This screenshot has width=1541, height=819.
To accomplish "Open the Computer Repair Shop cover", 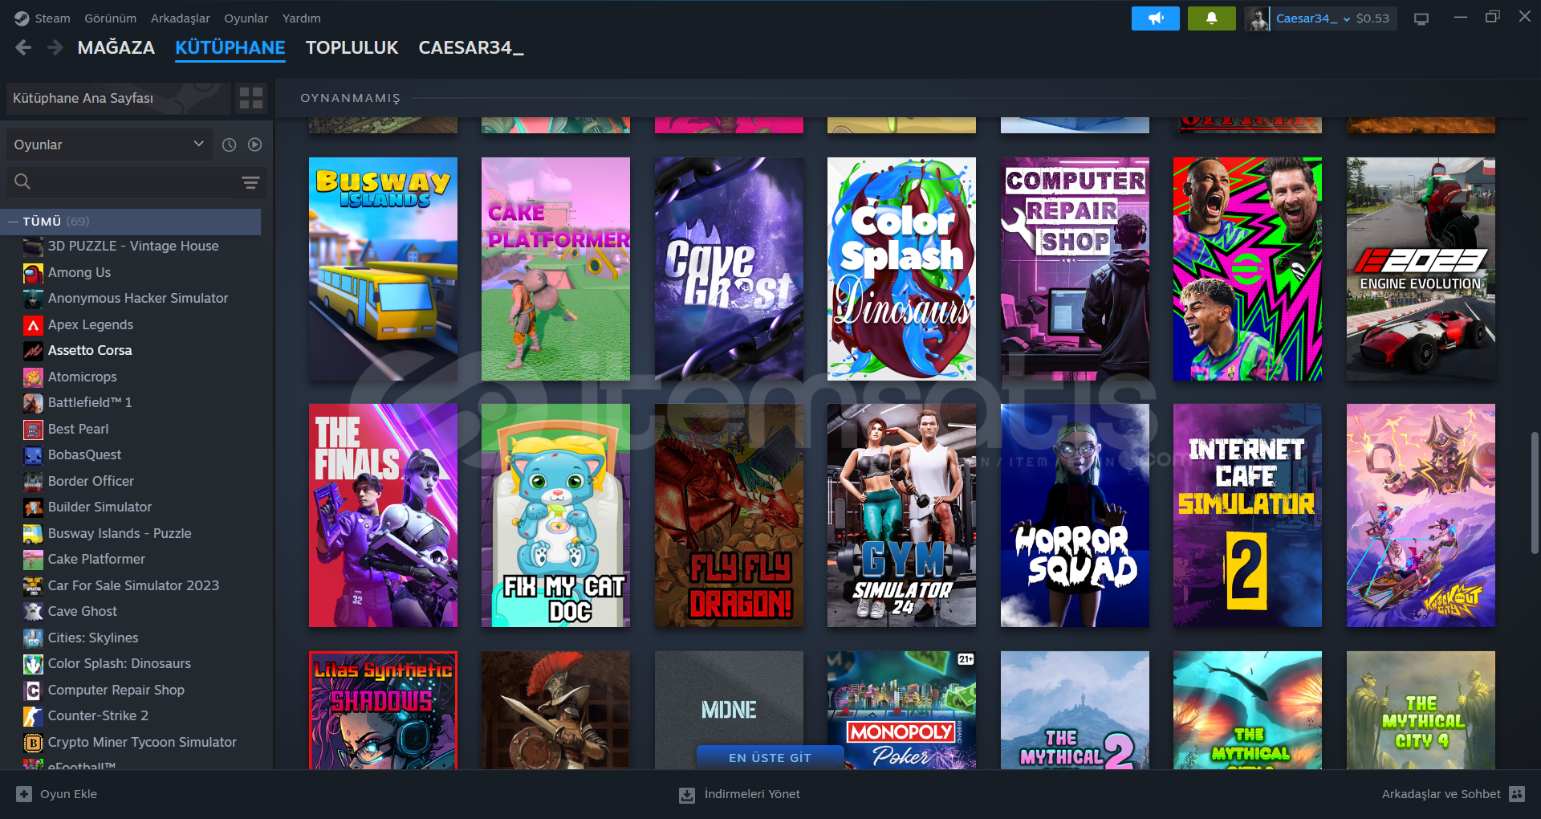I will 1075,269.
